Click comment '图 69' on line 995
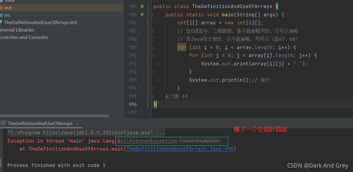Image resolution: width=353 pixels, height=172 pixels. pos(181,96)
